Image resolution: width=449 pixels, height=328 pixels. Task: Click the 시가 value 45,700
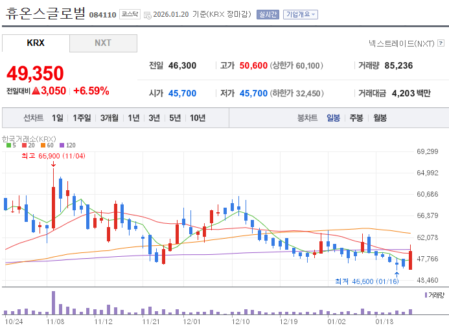(182, 93)
